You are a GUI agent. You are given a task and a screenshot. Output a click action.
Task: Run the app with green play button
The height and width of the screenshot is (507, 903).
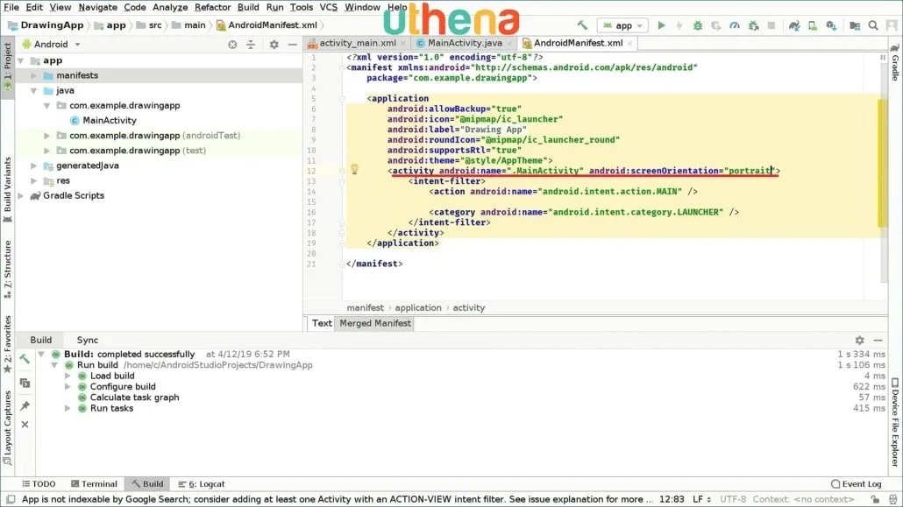point(661,25)
